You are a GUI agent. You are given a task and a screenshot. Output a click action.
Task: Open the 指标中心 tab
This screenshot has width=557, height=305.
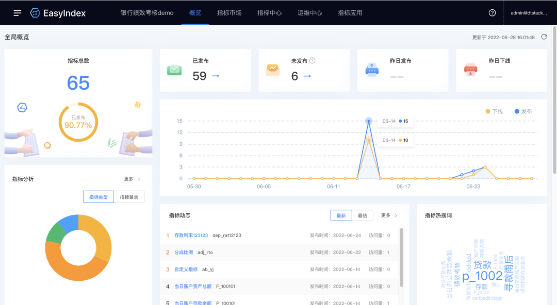[269, 13]
